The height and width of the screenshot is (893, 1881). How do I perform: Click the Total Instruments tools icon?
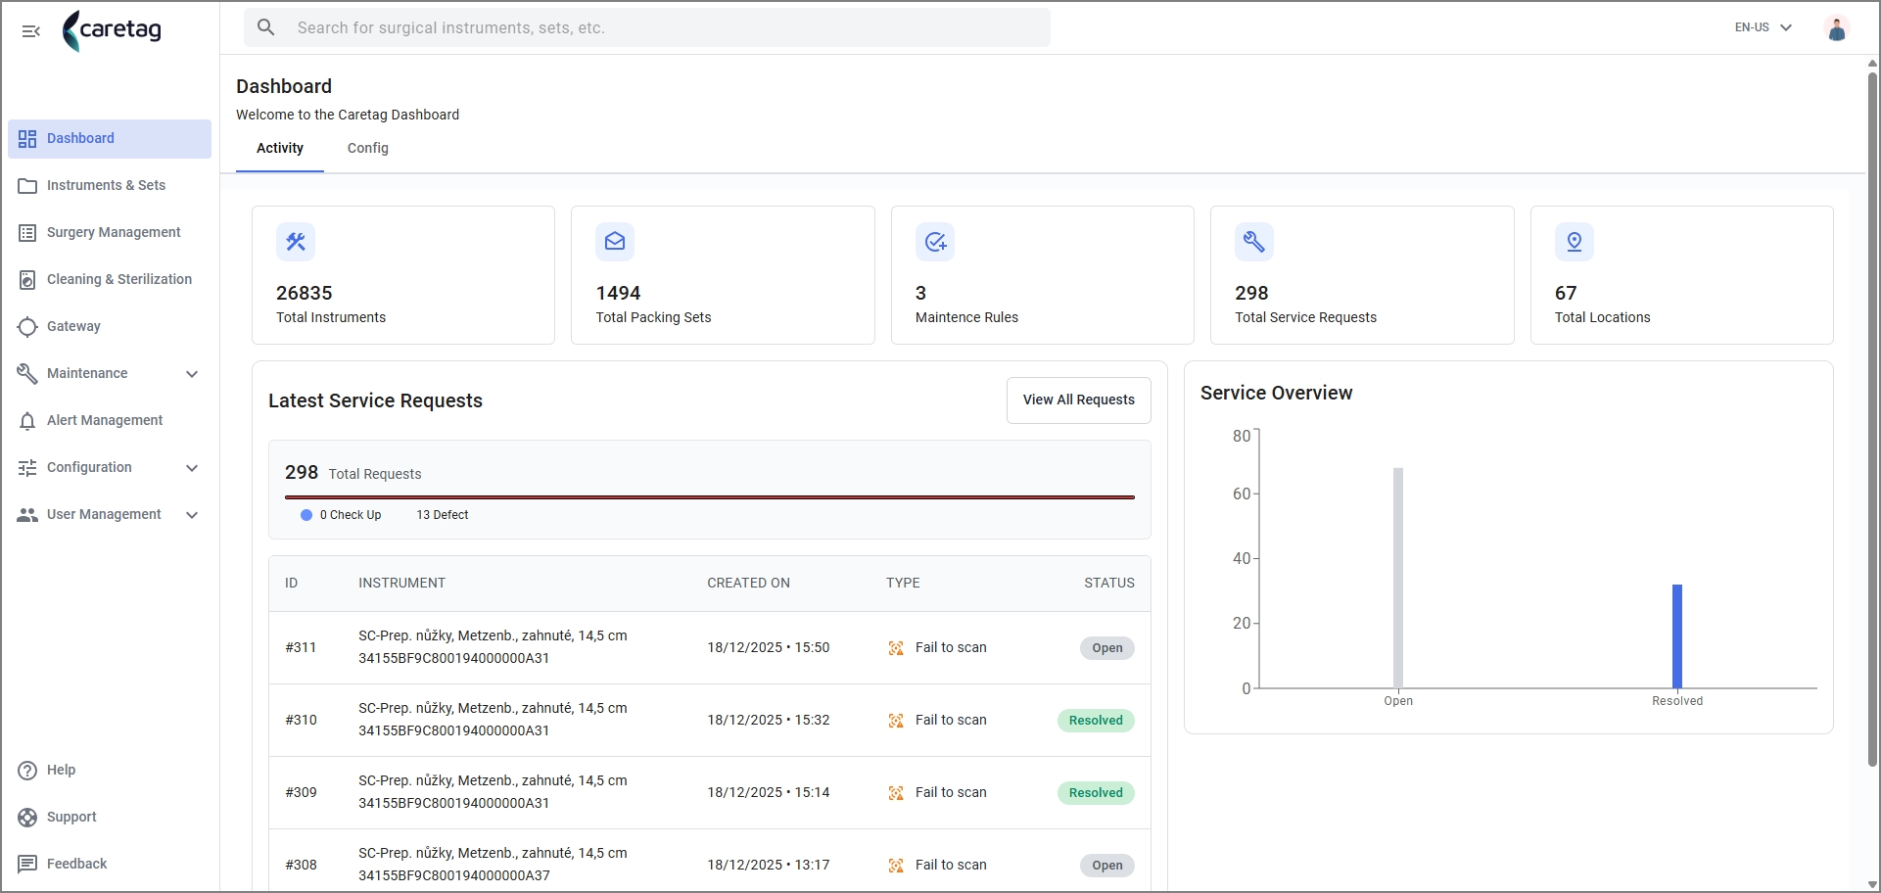click(x=296, y=242)
